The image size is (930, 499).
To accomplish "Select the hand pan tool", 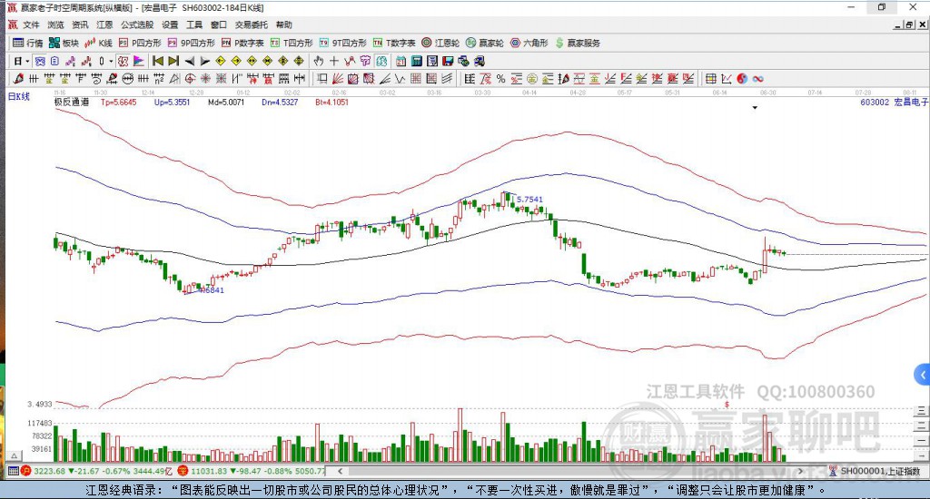I will click(319, 61).
